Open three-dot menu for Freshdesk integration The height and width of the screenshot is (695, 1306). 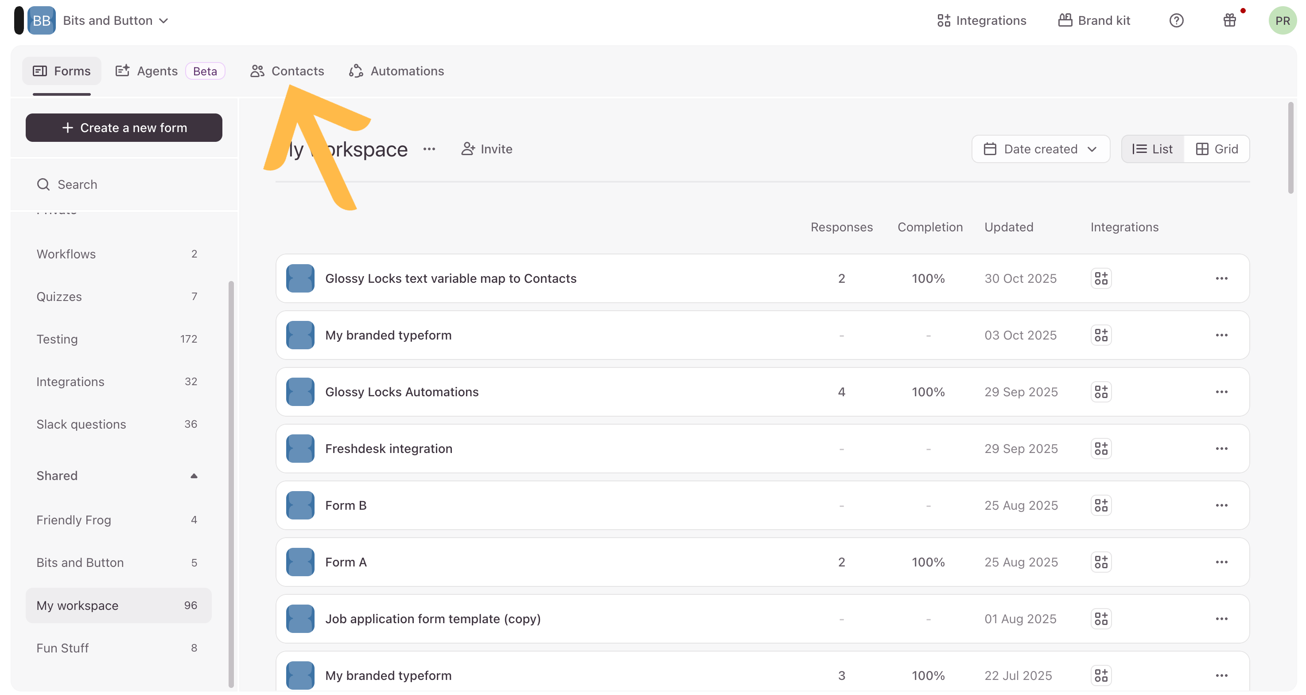(x=1221, y=449)
